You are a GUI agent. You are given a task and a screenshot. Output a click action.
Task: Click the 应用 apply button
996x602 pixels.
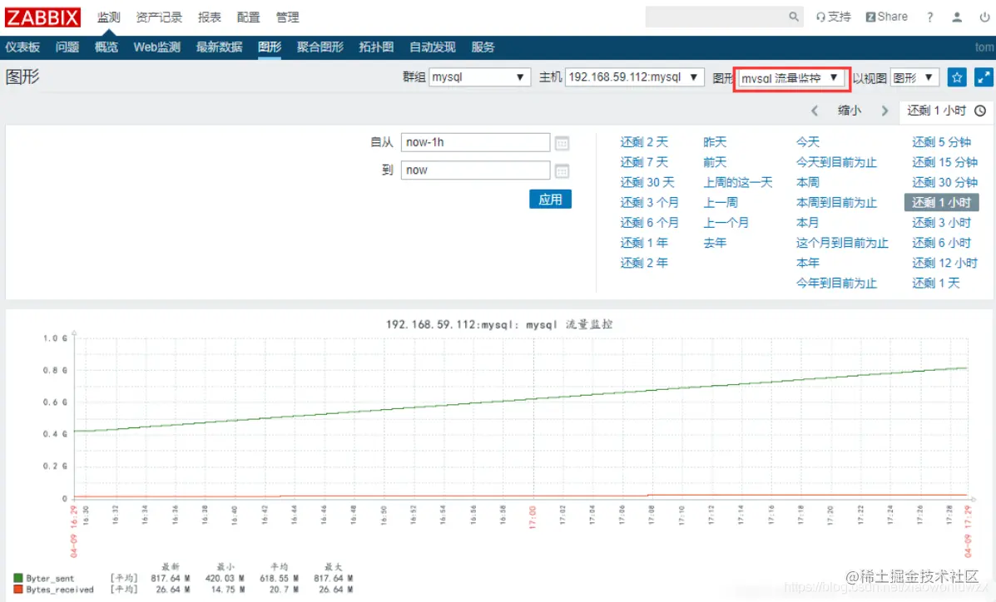point(550,200)
